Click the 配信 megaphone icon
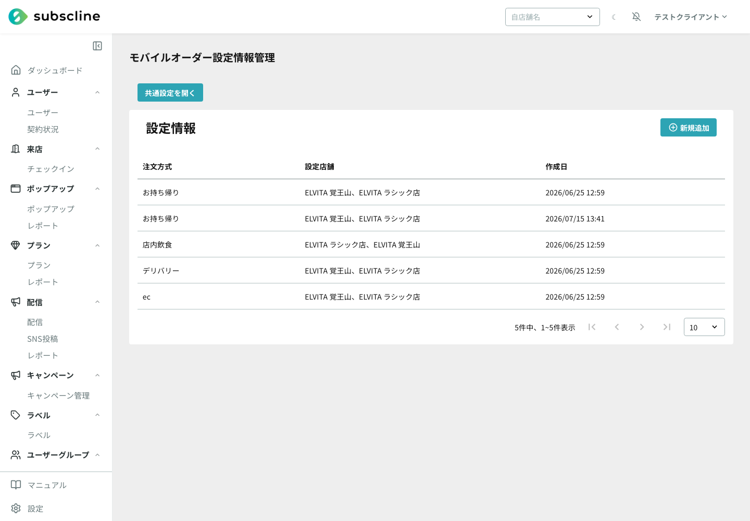This screenshot has width=750, height=521. click(x=16, y=302)
